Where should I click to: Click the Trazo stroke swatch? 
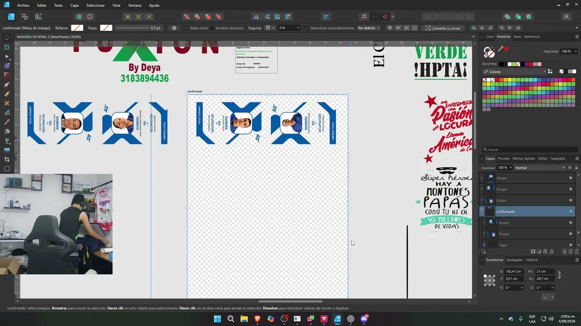pyautogui.click(x=106, y=28)
